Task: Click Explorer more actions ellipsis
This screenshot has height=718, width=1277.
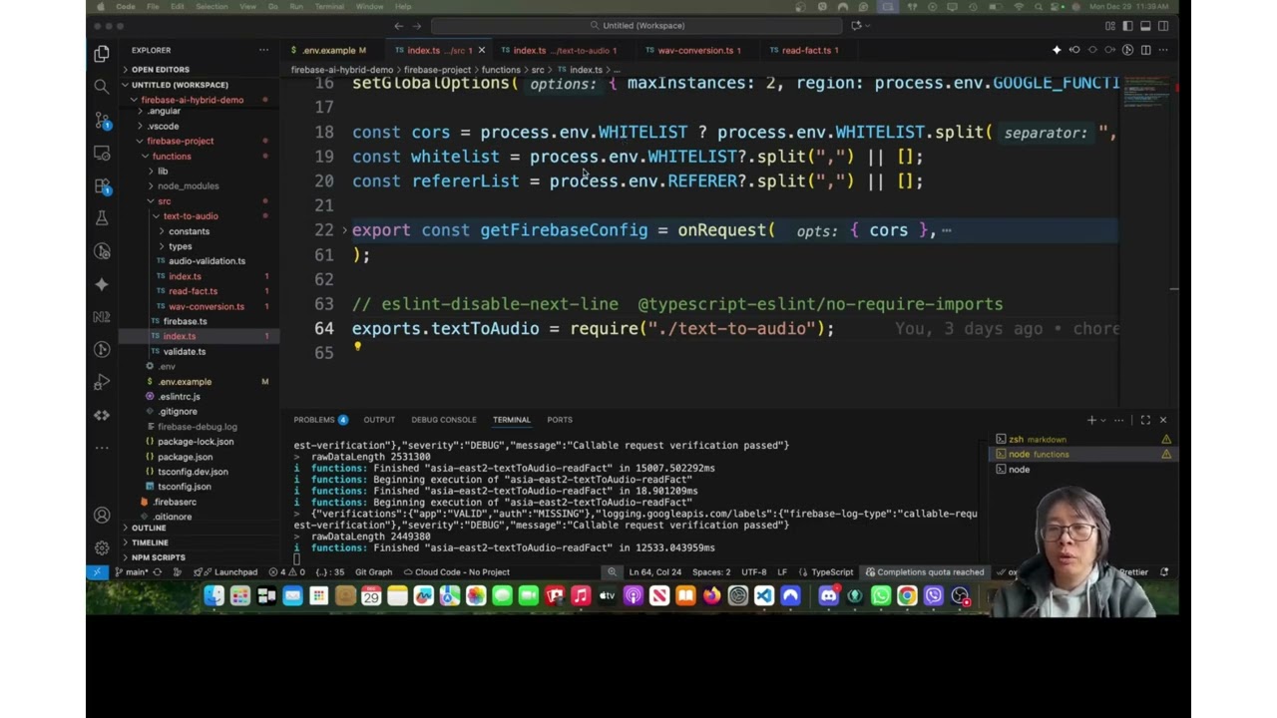Action: pos(263,50)
